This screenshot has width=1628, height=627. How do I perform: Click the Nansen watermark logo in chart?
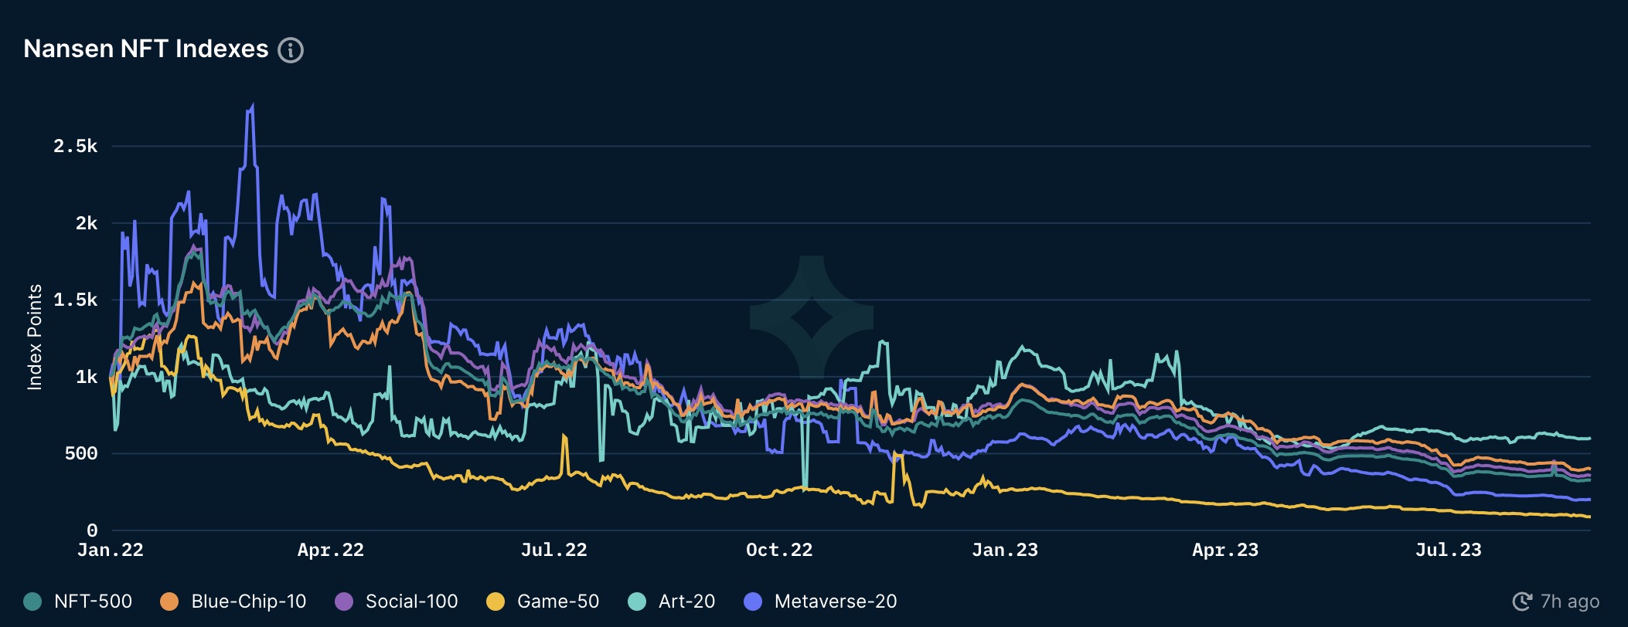coord(811,317)
